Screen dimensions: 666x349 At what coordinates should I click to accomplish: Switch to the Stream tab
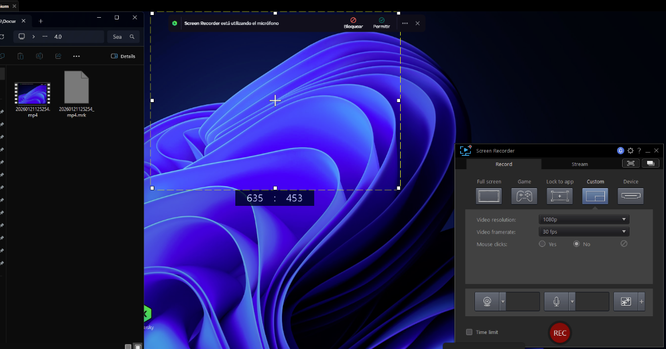point(579,164)
